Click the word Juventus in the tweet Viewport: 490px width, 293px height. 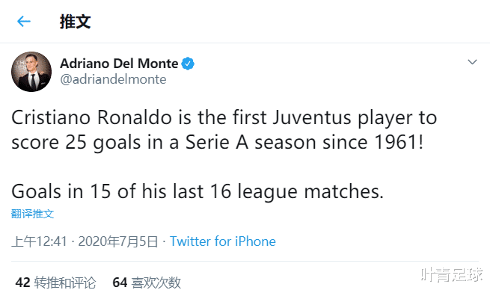(312, 118)
